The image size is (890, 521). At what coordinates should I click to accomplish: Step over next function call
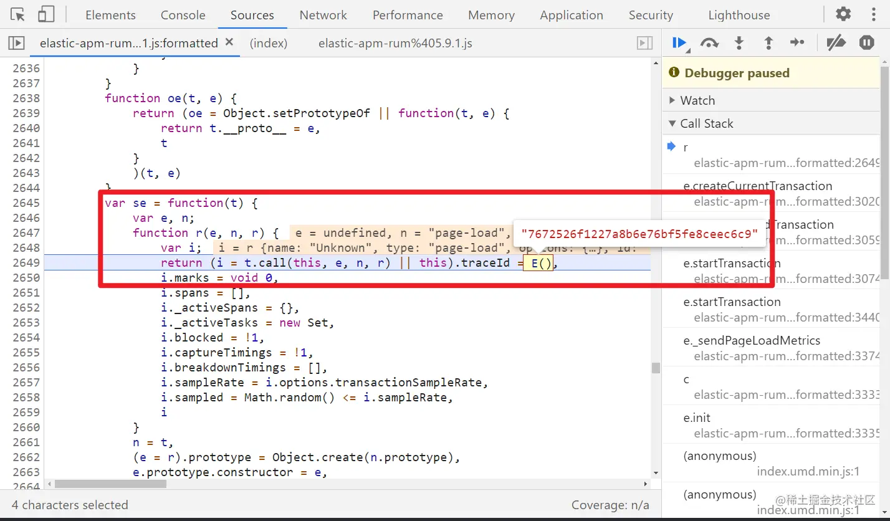click(709, 43)
